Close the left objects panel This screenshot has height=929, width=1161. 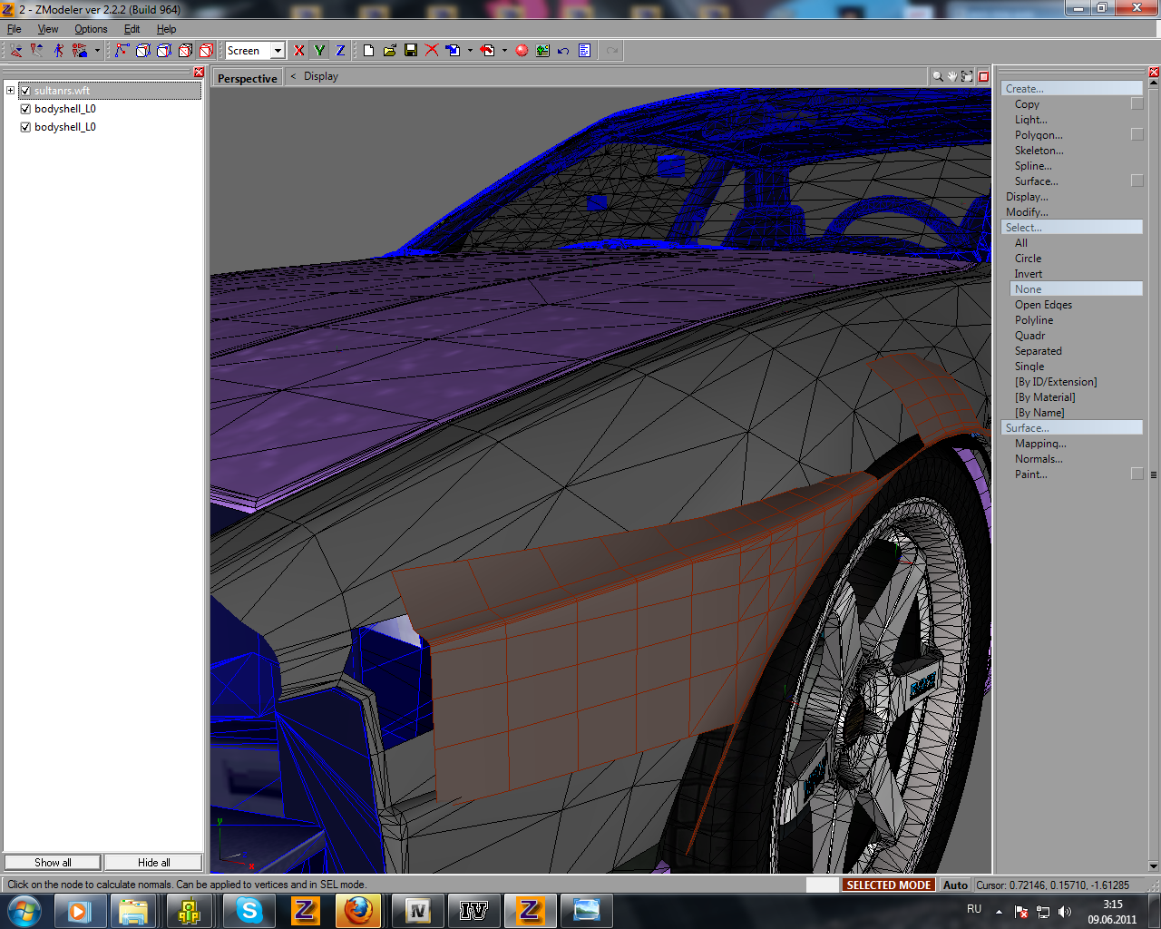click(x=199, y=73)
